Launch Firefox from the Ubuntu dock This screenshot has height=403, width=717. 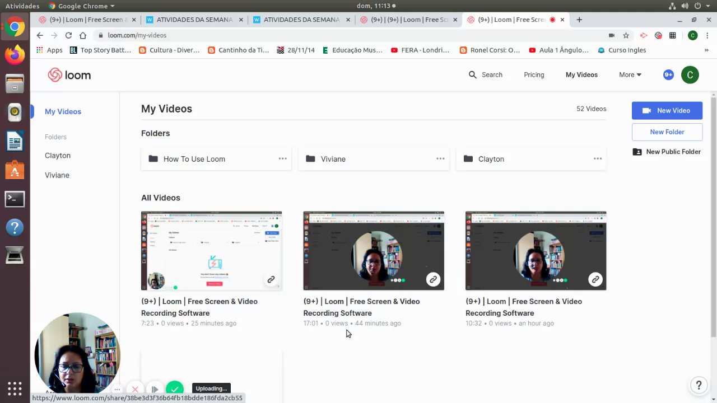click(15, 54)
